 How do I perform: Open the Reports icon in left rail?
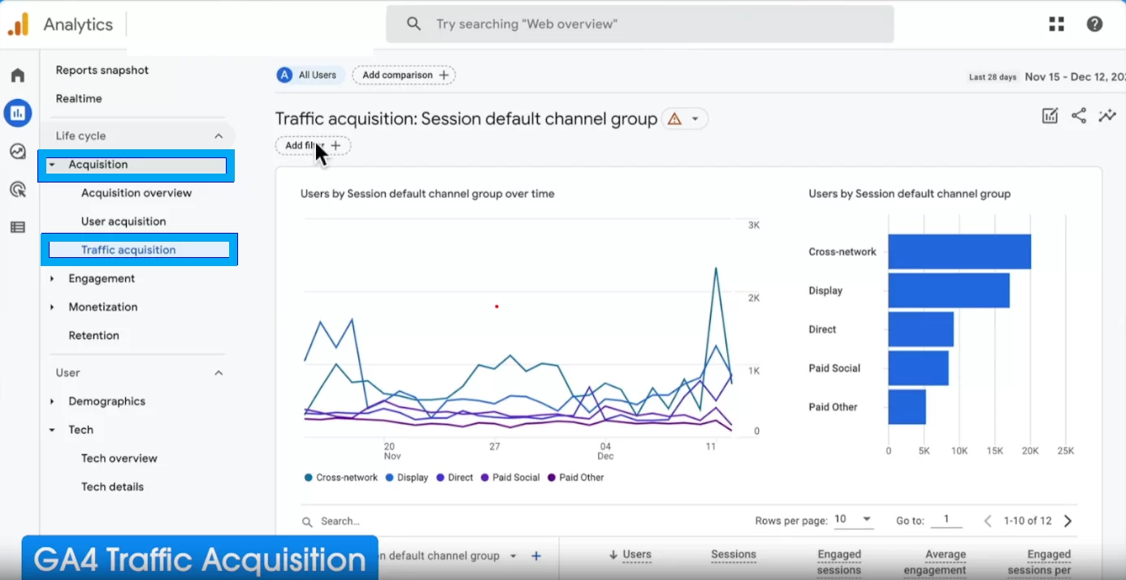(x=18, y=113)
